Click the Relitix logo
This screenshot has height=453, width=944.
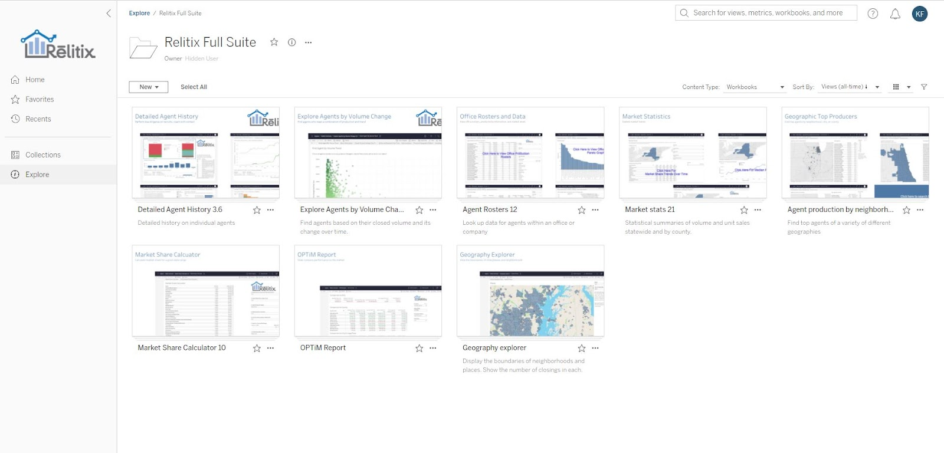point(58,45)
